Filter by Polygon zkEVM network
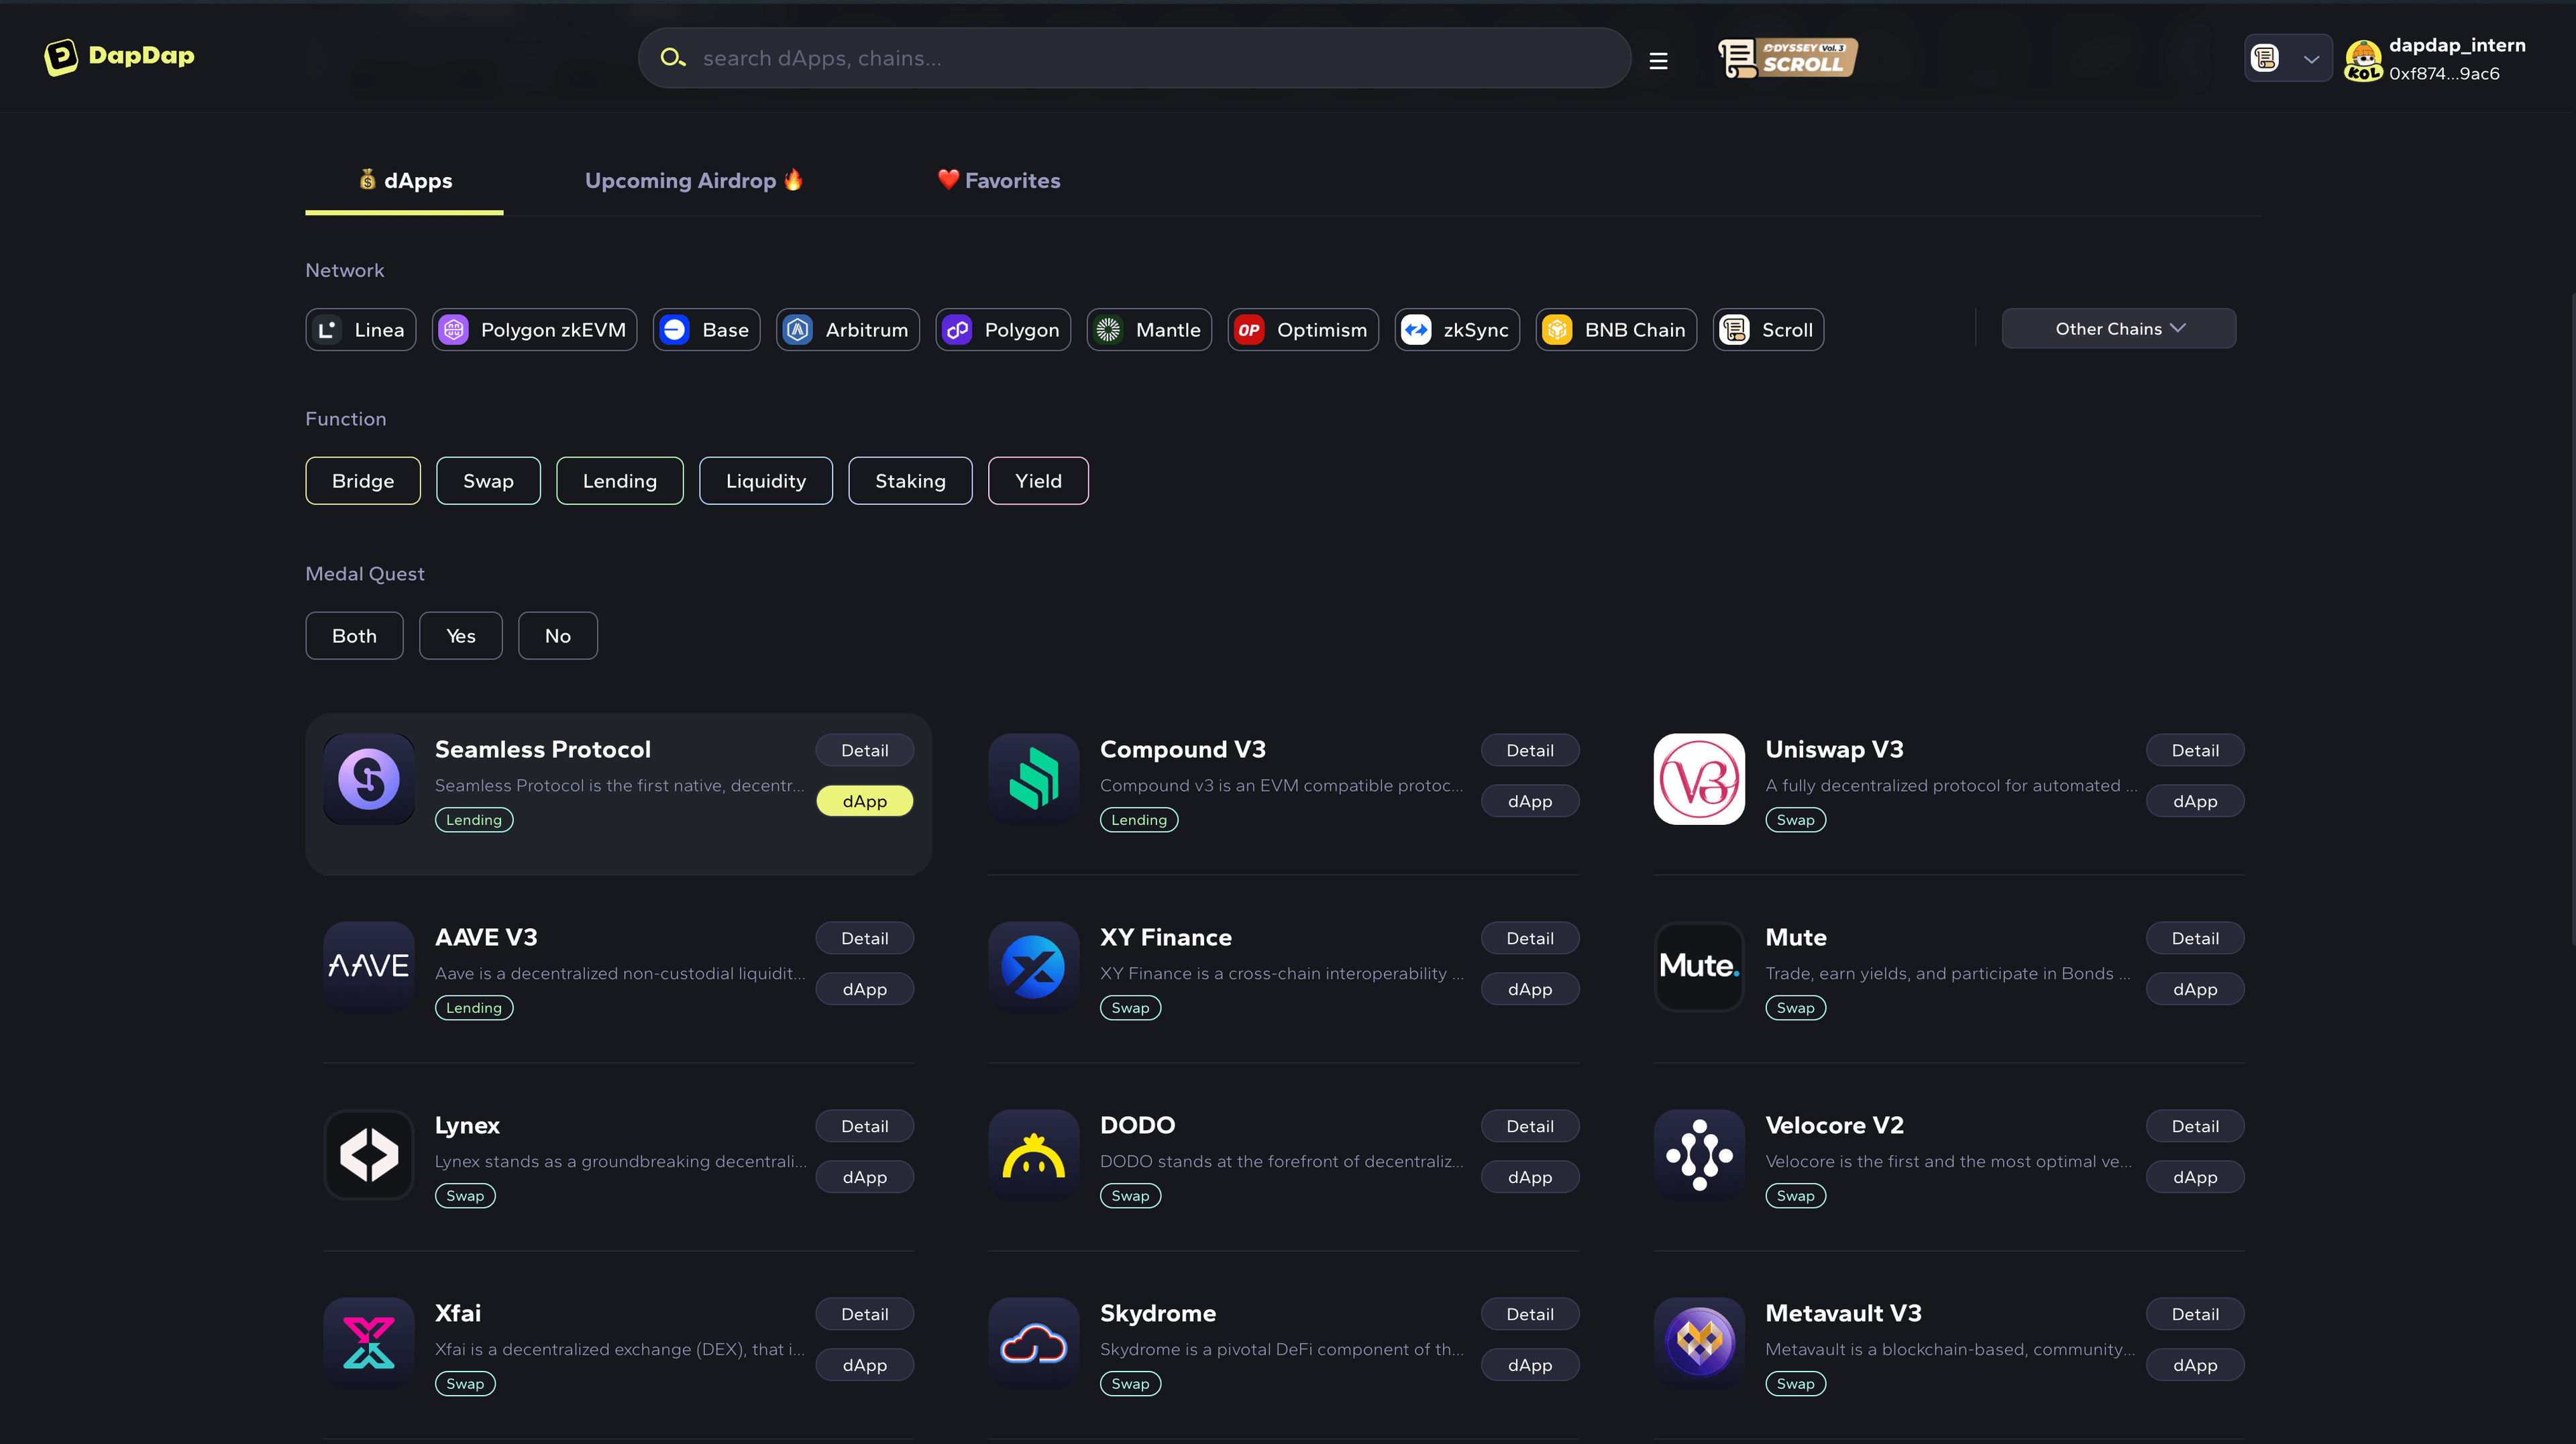The image size is (2576, 1444). [535, 330]
